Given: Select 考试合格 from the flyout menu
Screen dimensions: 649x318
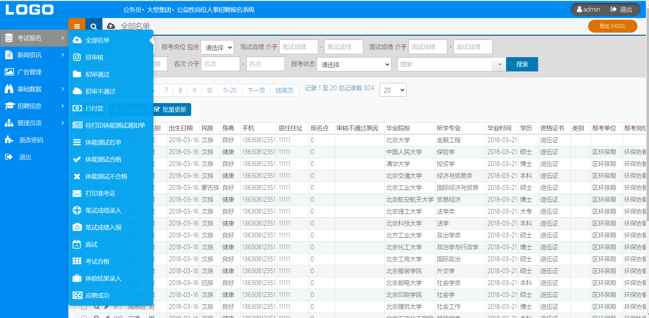Looking at the screenshot, I should coord(97,262).
